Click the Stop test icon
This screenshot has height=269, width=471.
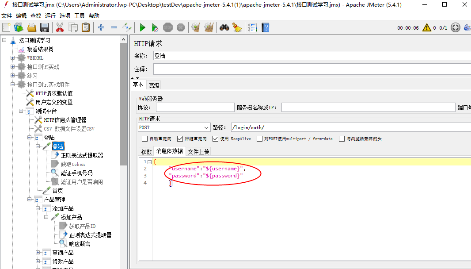click(x=168, y=28)
